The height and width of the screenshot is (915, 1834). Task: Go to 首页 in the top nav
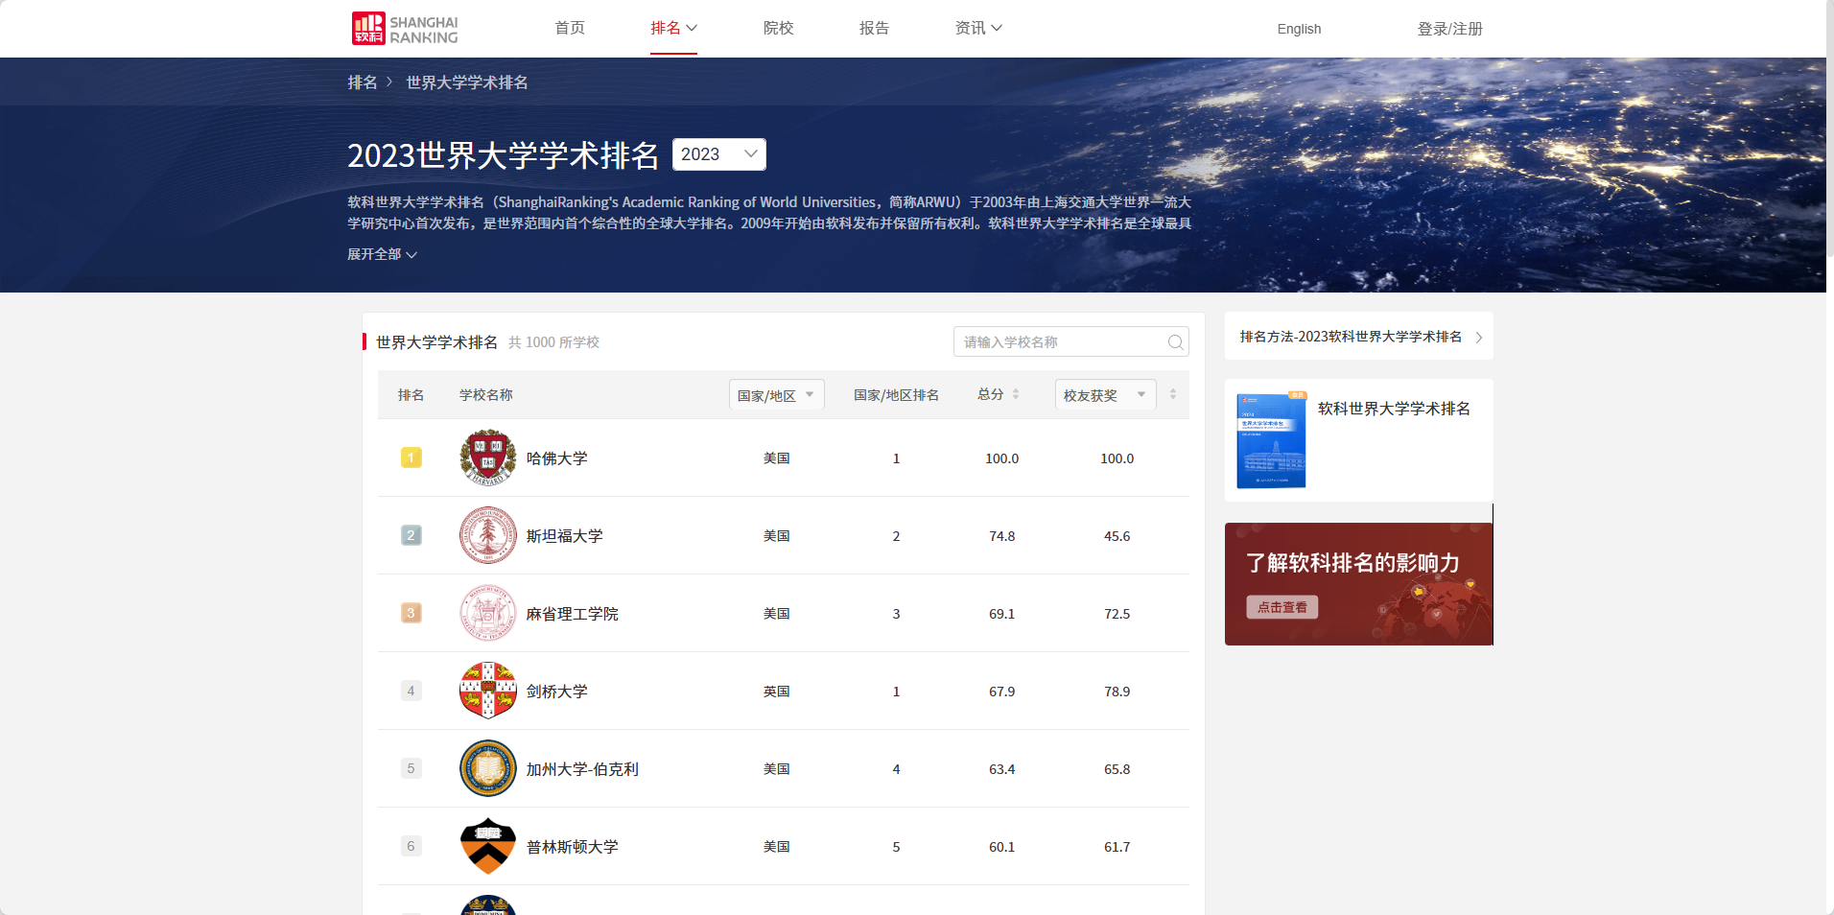coord(570,28)
